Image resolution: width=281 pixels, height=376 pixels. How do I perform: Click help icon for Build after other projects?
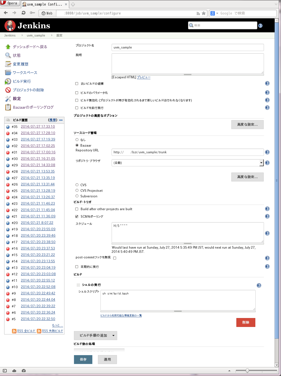pyautogui.click(x=267, y=209)
